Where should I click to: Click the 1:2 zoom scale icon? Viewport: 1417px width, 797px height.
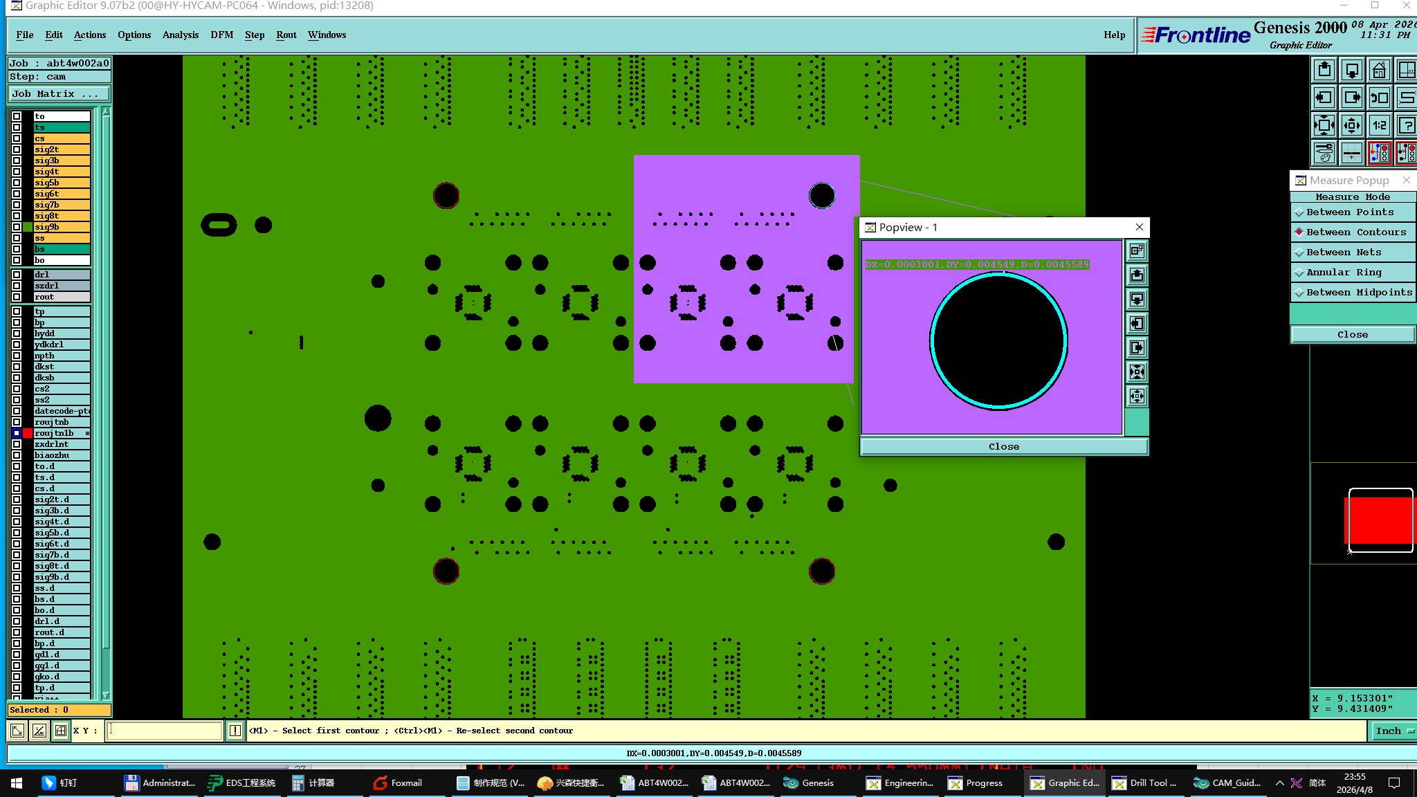pos(1379,125)
